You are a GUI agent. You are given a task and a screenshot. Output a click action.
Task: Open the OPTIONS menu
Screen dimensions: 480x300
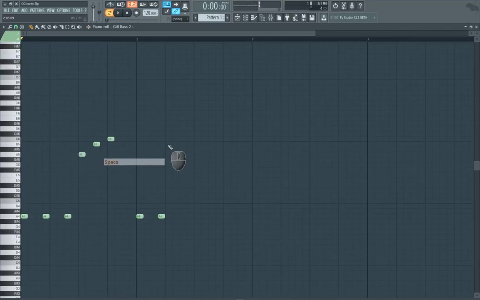coord(63,10)
